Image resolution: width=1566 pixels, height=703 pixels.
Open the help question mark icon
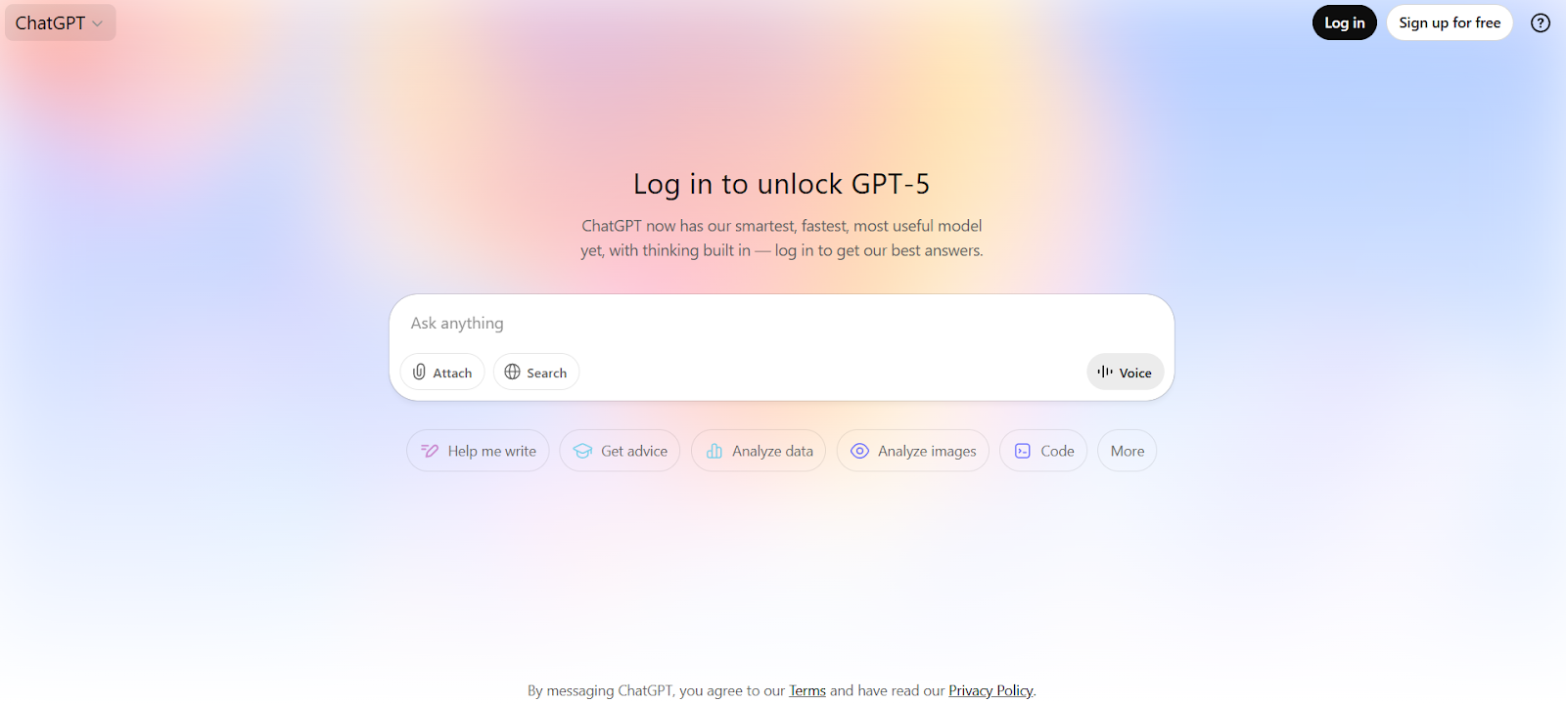(1541, 22)
